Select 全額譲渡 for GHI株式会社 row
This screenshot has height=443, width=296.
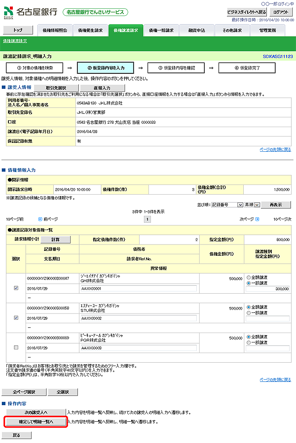click(249, 277)
